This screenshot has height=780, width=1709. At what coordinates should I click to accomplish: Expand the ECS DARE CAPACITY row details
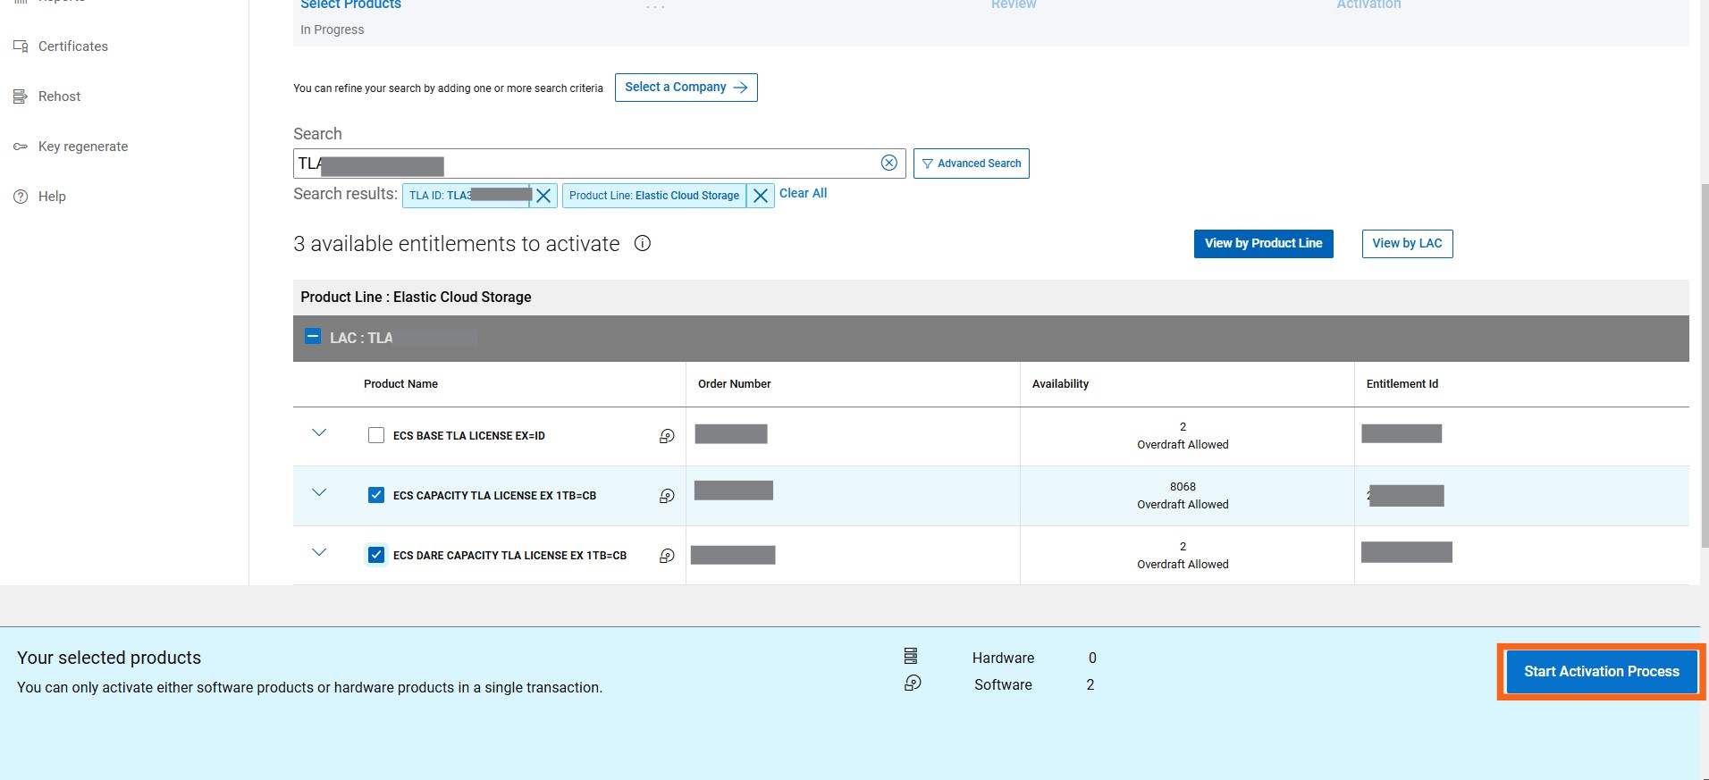tap(319, 553)
